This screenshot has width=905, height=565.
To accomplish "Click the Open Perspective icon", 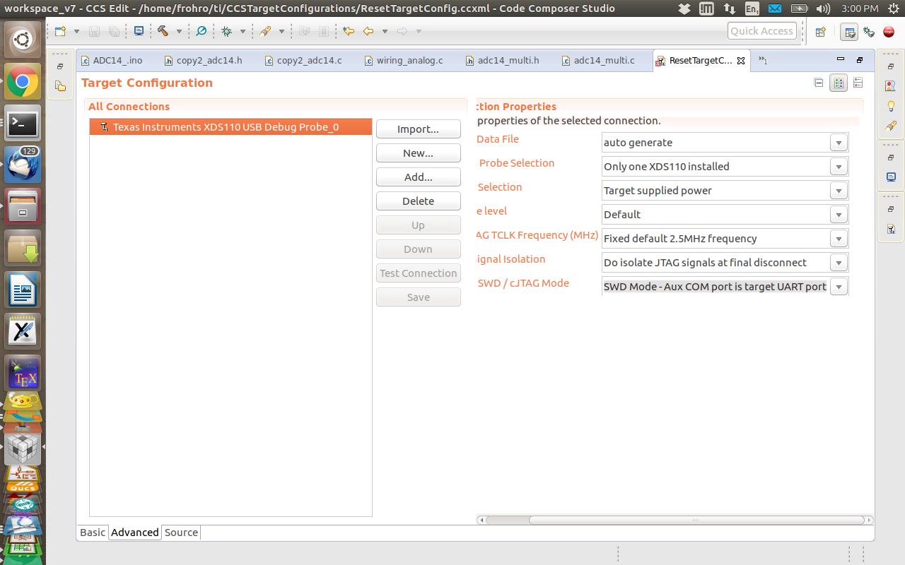I will pos(821,32).
